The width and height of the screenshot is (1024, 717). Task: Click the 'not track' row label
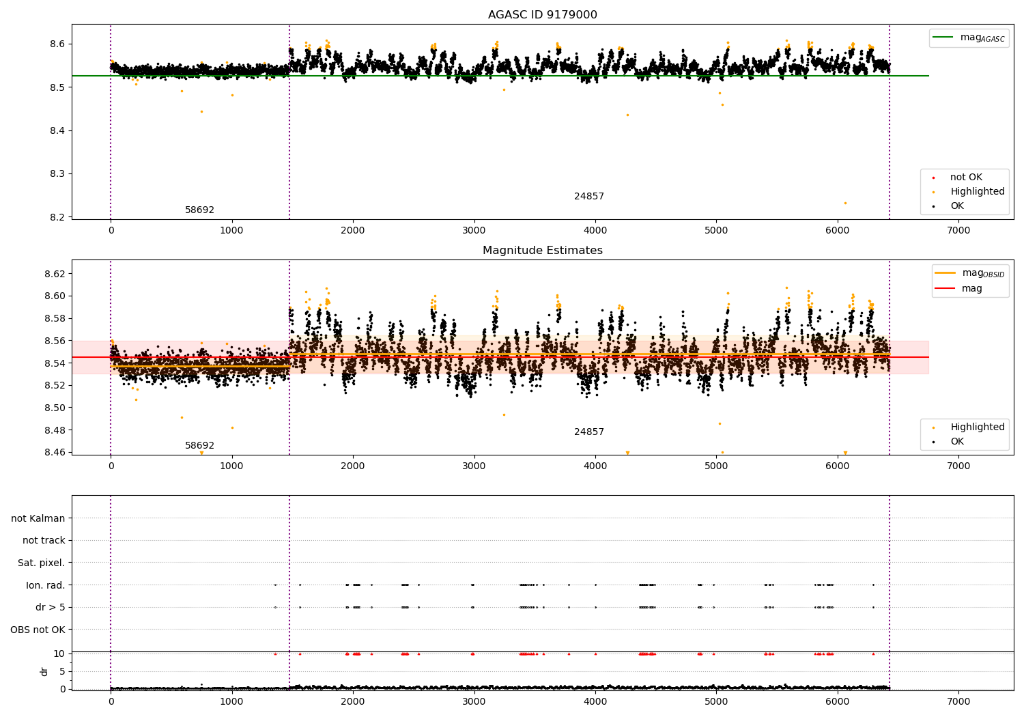tap(44, 540)
